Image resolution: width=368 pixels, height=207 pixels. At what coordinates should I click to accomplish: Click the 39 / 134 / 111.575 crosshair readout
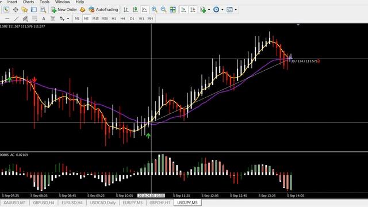click(304, 62)
